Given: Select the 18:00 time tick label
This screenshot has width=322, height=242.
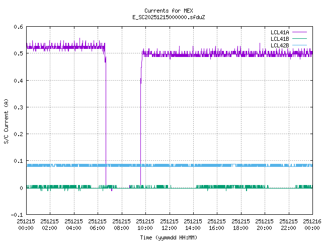Looking at the screenshot, I should point(240,224).
